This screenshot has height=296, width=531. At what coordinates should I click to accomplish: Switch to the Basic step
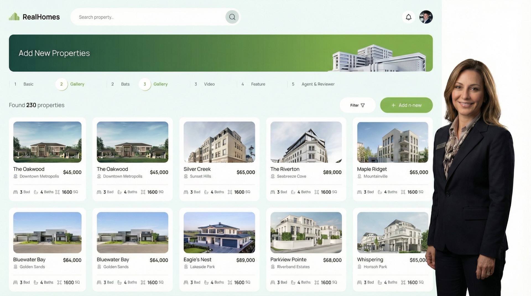(28, 84)
